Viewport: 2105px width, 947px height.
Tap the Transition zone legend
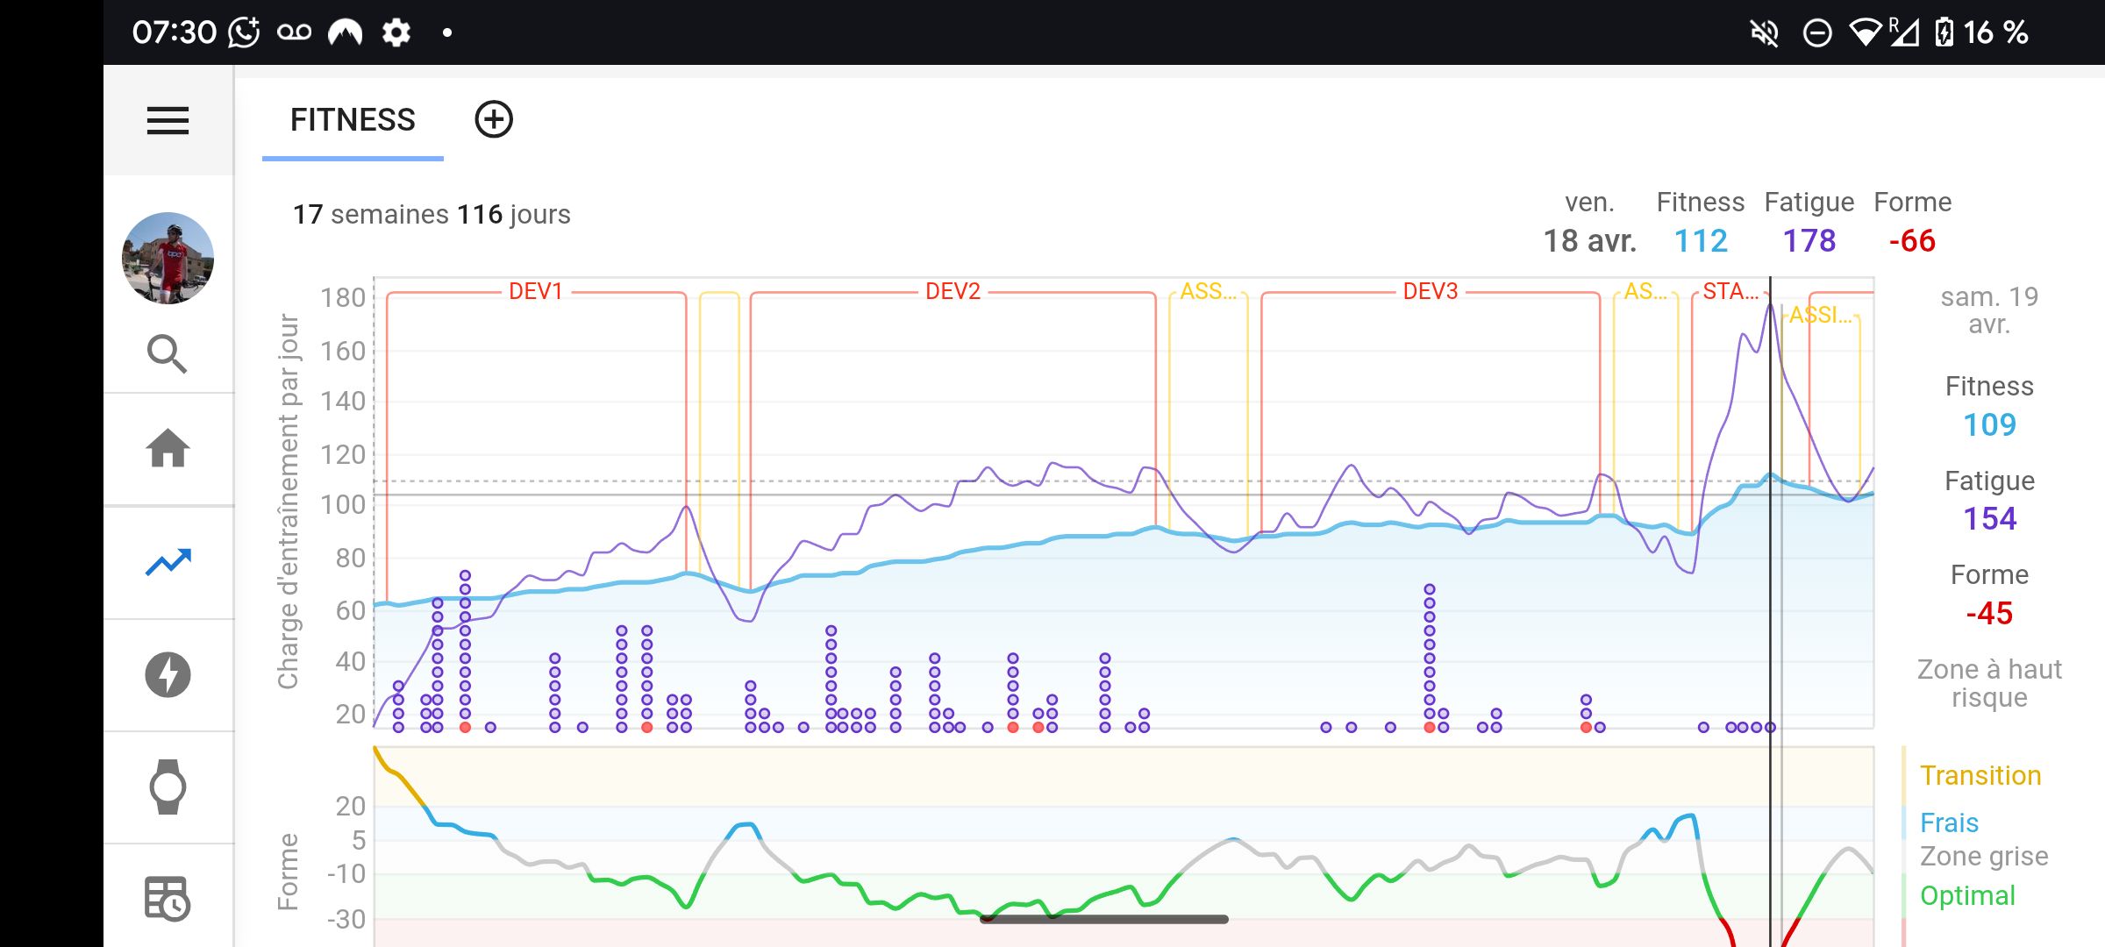1980,775
